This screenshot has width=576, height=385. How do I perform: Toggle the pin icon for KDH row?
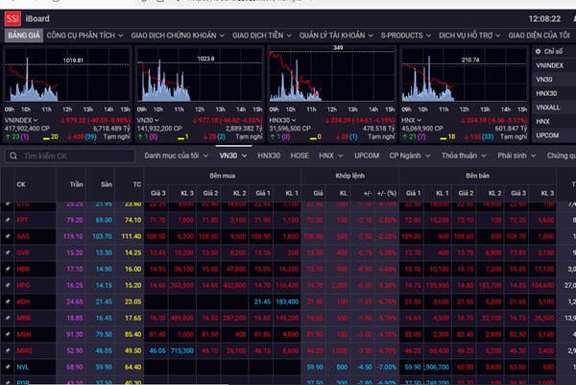click(x=8, y=301)
